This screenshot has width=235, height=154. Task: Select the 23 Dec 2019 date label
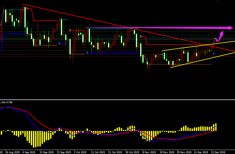point(218,152)
